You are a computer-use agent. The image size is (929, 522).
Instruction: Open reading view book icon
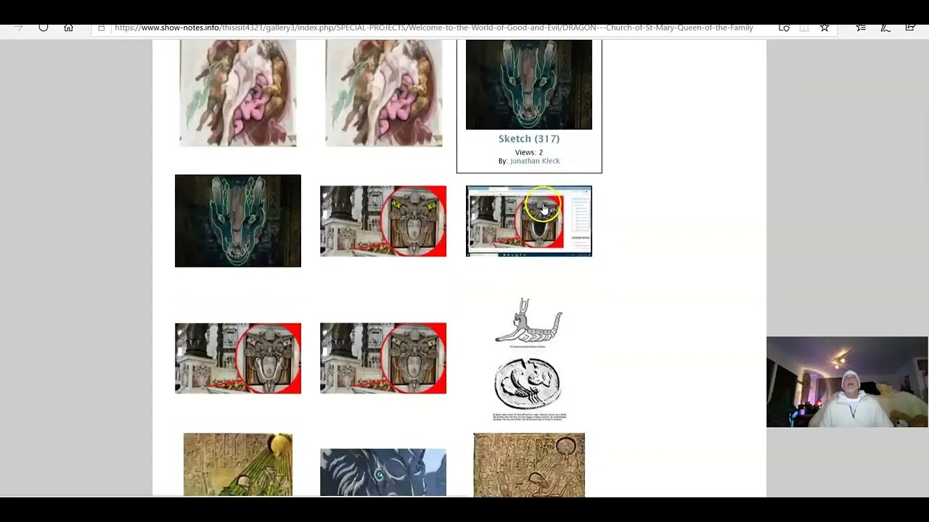(804, 28)
